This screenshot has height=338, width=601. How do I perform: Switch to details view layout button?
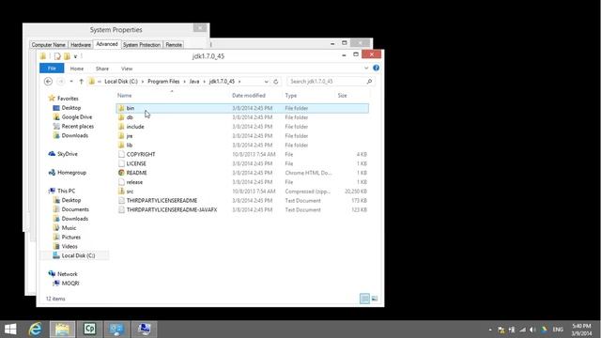pos(364,299)
